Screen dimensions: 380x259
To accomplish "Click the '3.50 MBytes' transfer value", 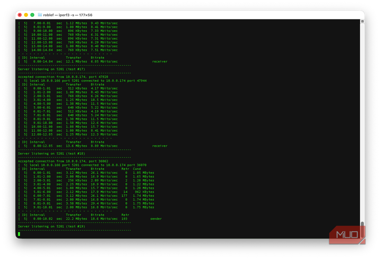I will (76, 203).
